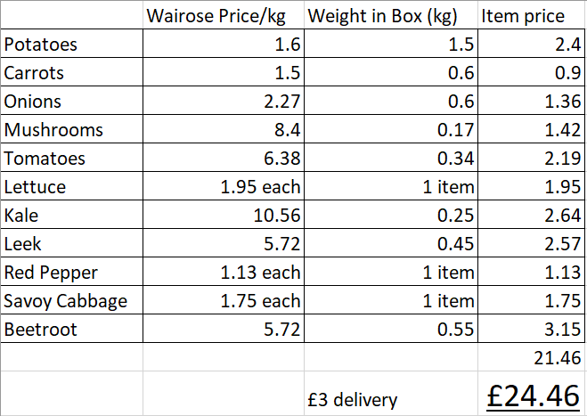
Task: Select the Mushrooms weight 0.17 cell
Action: 392,130
